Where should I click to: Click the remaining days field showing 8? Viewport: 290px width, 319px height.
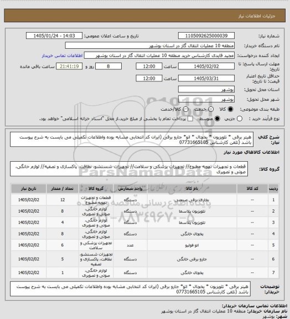tap(108, 66)
